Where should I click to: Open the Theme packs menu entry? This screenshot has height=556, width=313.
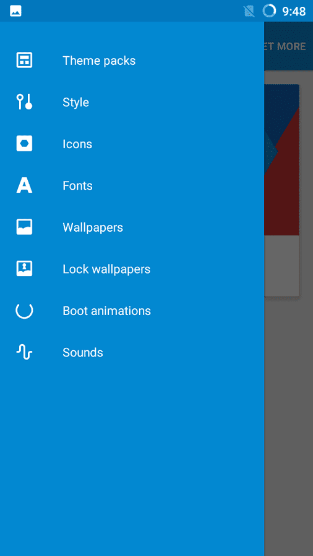click(132, 61)
